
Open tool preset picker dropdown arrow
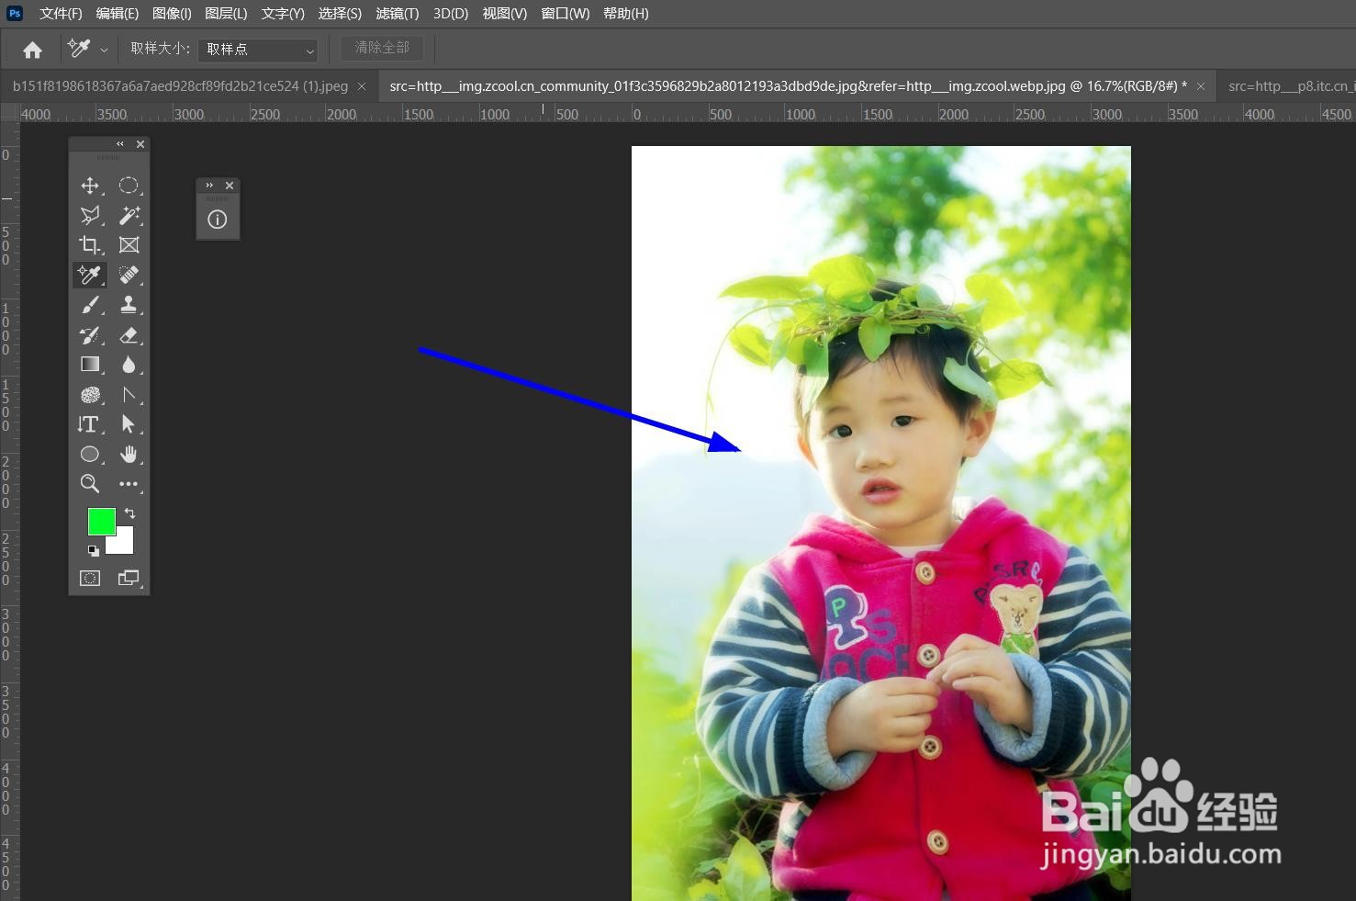(104, 50)
